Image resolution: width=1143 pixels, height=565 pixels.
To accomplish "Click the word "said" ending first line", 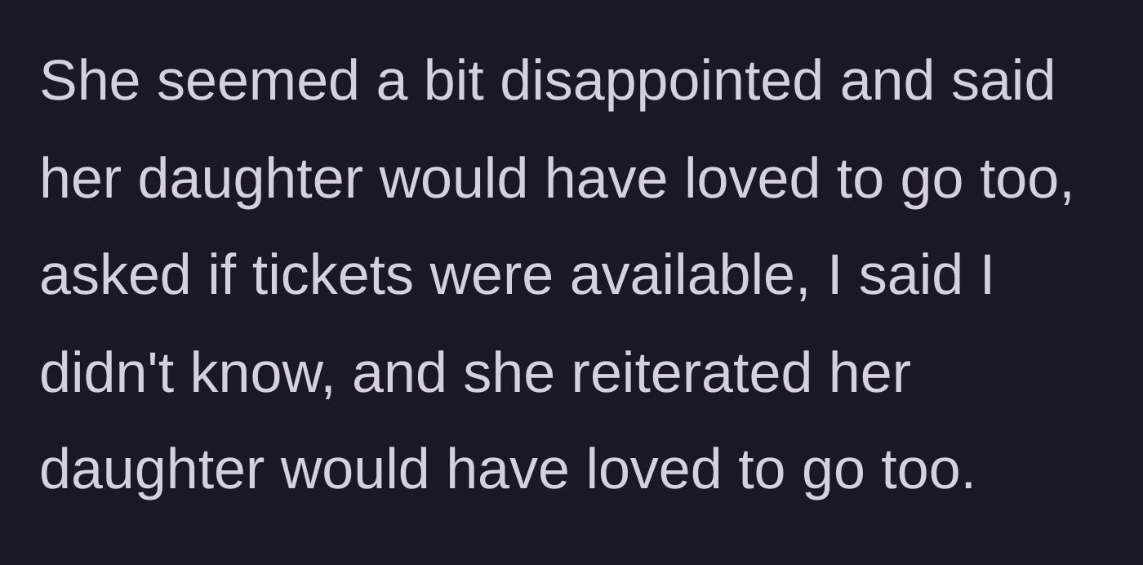I will (x=1003, y=81).
